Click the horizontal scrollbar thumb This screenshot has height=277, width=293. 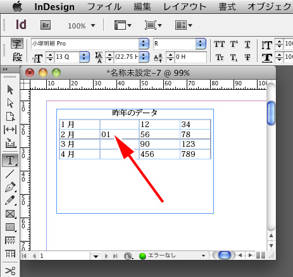click(225, 255)
